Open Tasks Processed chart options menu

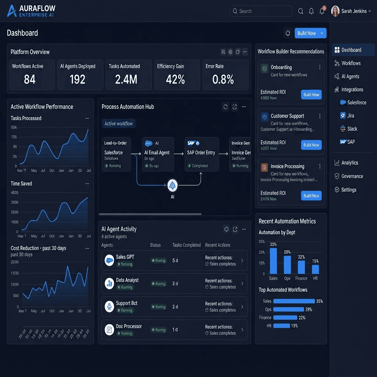coord(87,118)
